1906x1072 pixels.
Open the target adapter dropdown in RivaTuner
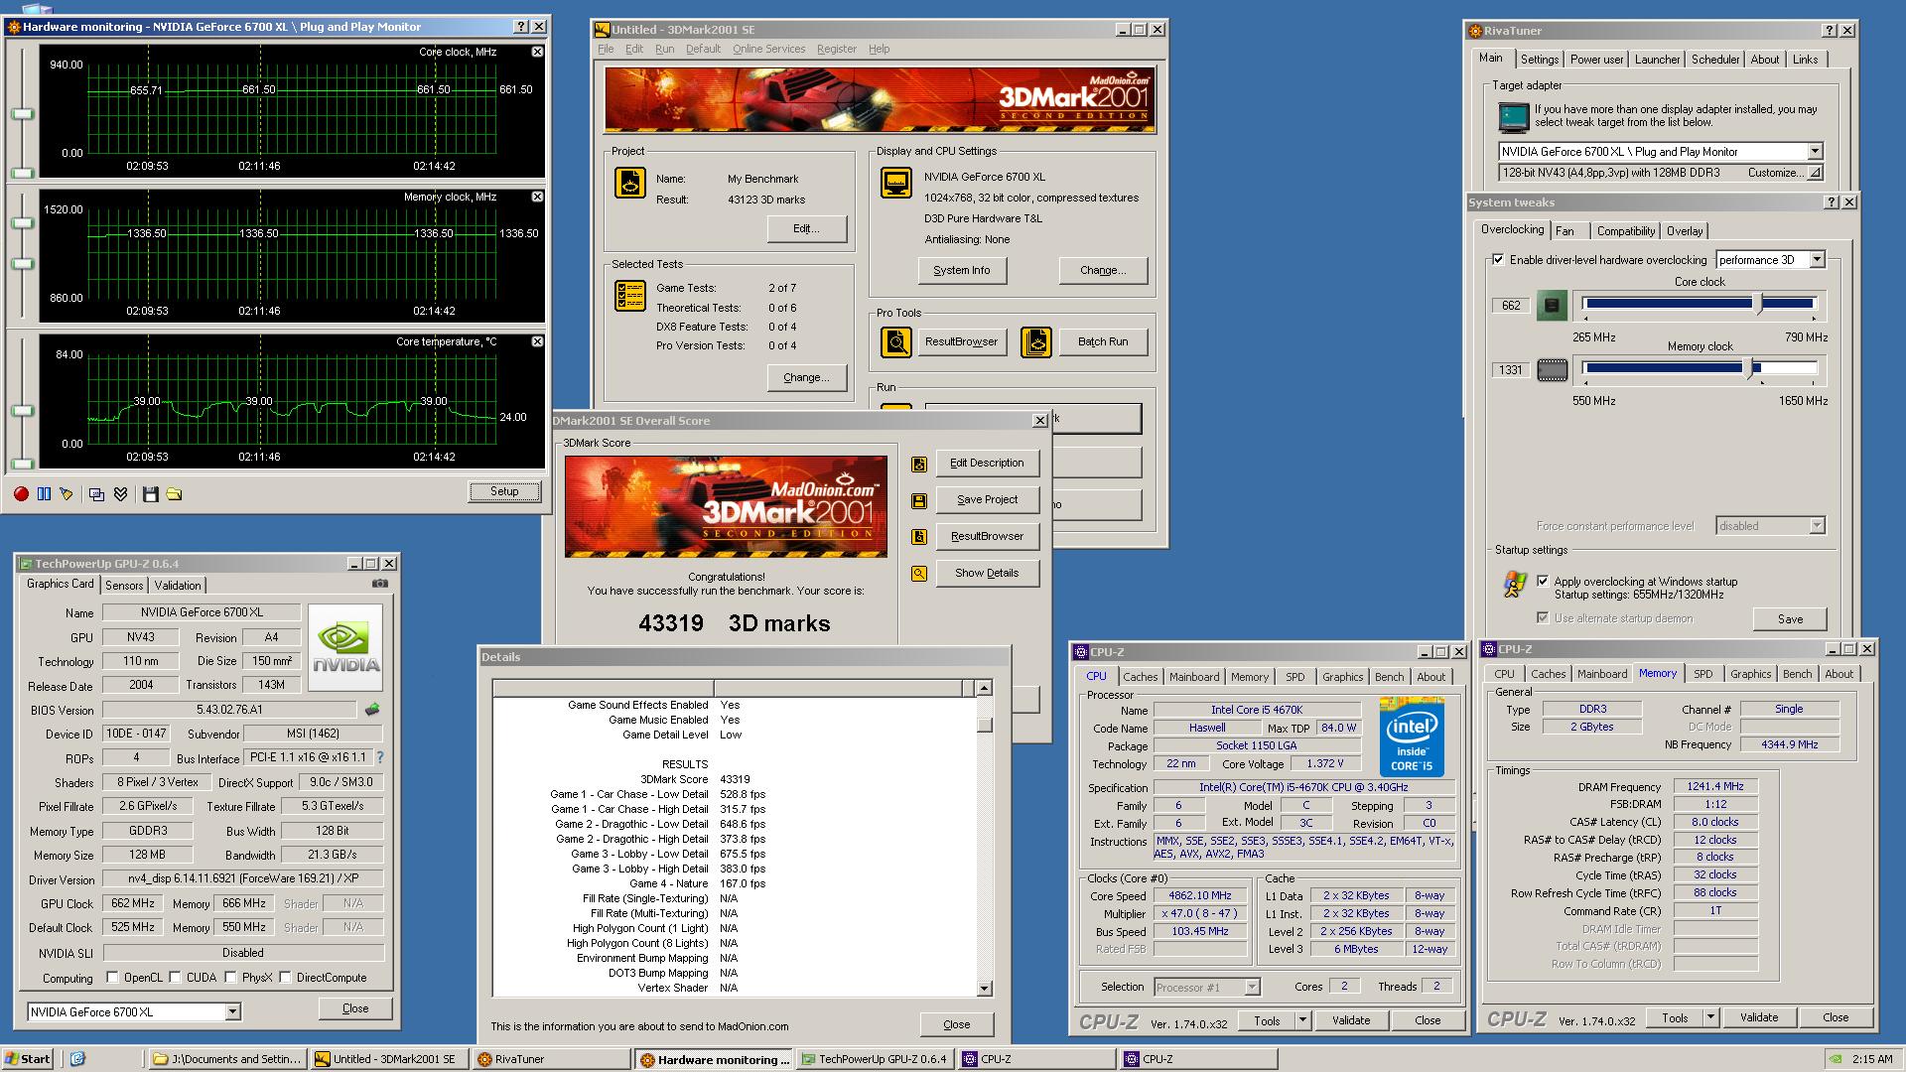(x=1814, y=152)
